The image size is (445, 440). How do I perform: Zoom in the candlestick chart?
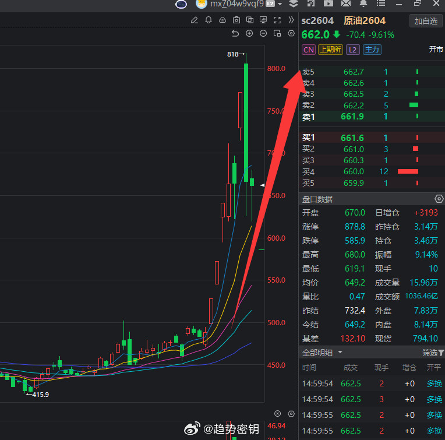pos(249,34)
